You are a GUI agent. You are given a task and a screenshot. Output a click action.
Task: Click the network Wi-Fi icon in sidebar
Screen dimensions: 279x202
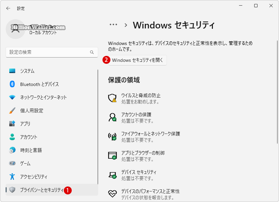tap(12, 97)
